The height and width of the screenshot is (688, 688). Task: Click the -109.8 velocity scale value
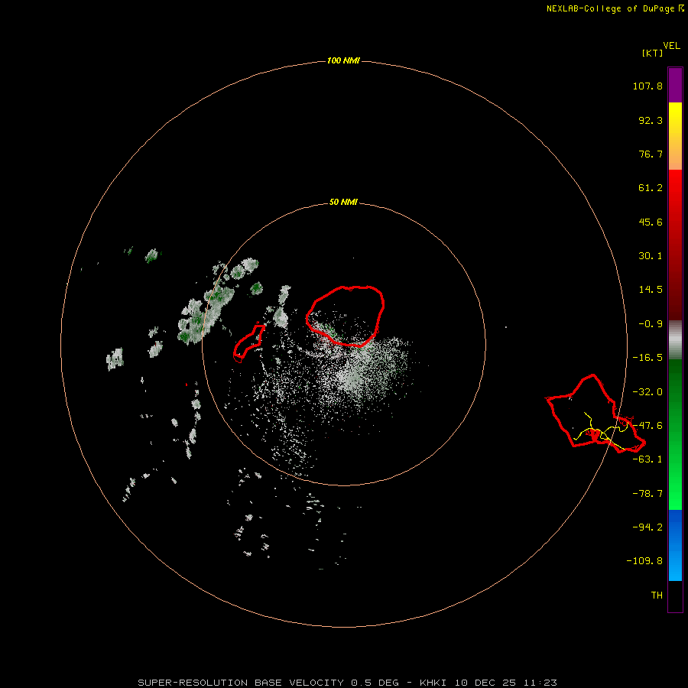pyautogui.click(x=644, y=561)
